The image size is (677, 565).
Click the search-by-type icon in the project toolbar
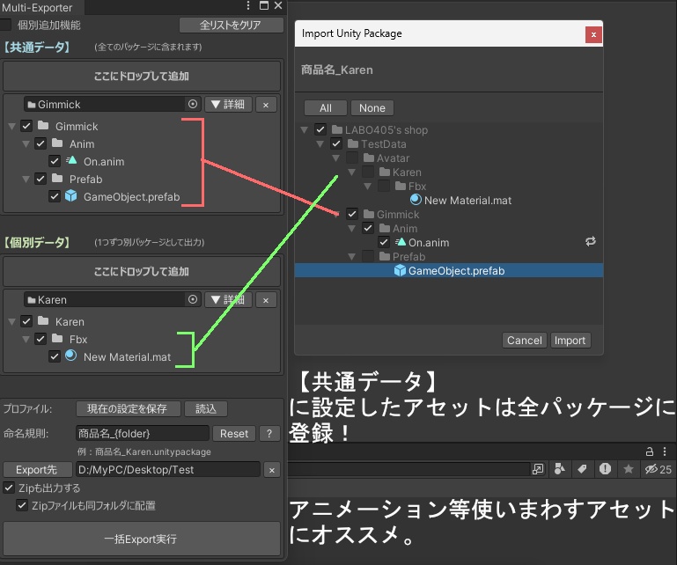pyautogui.click(x=560, y=469)
